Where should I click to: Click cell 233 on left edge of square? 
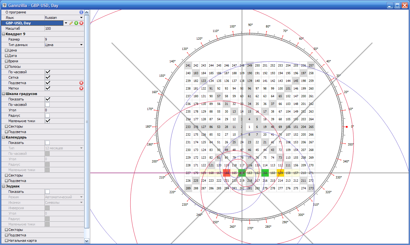tap(188, 127)
